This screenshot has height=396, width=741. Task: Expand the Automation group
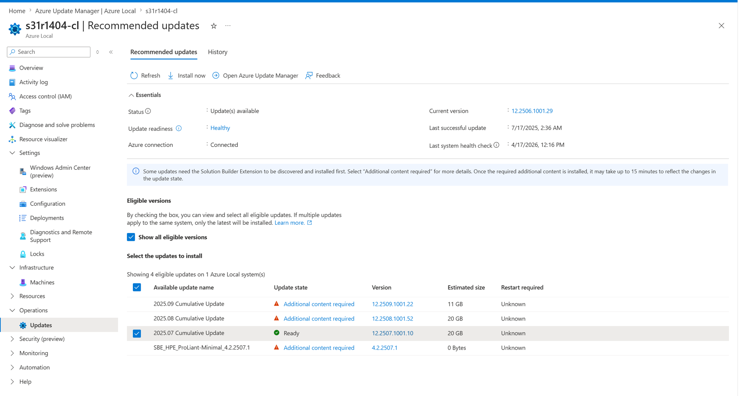pos(12,367)
